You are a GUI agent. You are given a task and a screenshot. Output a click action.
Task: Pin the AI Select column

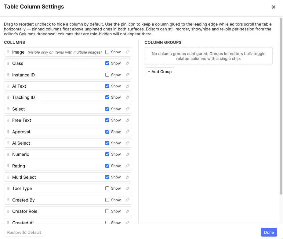tap(128, 143)
